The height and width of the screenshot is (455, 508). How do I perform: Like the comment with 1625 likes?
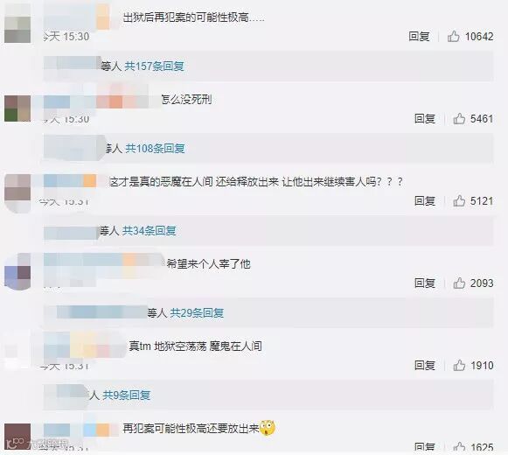pyautogui.click(x=459, y=447)
